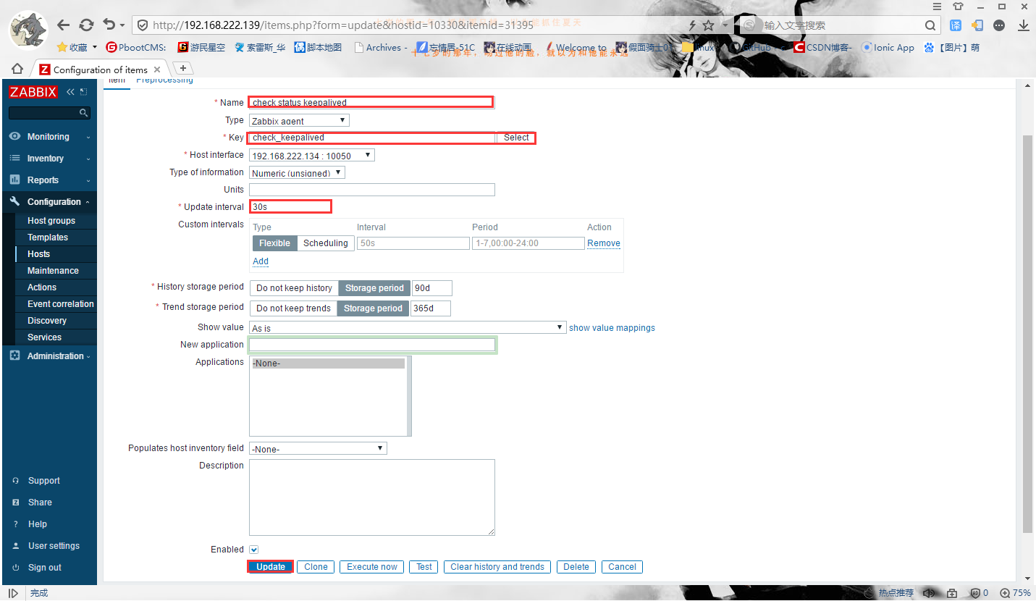Screen dimensions: 1036x601
Task: Click the ZABBIX logo in sidebar
Action: click(33, 92)
